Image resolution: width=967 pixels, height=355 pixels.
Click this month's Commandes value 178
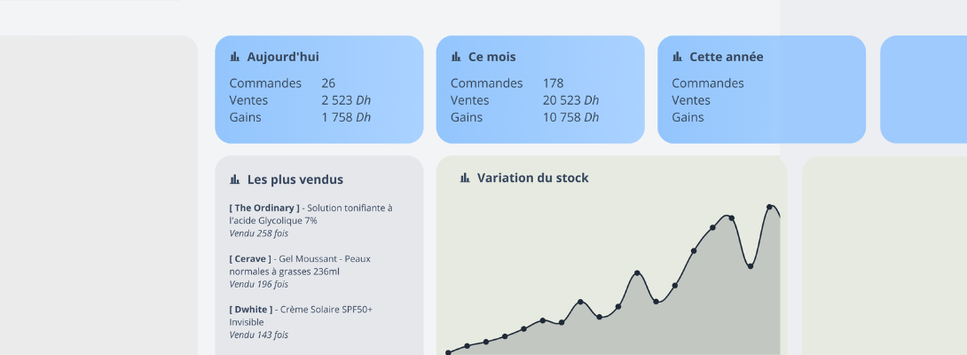pyautogui.click(x=553, y=83)
